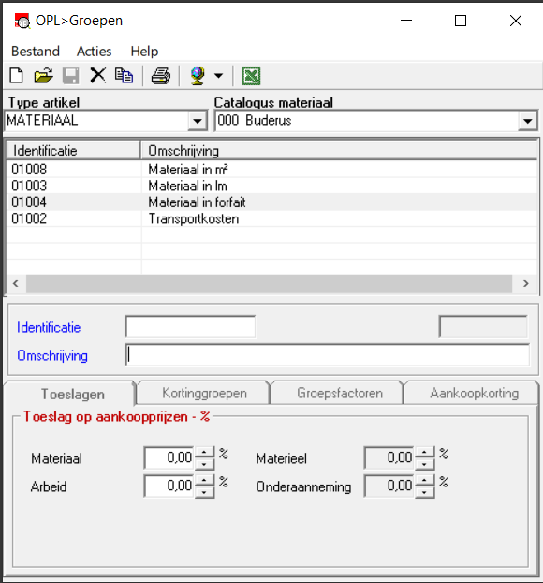Print using the printer icon
543x583 pixels.
tap(161, 76)
